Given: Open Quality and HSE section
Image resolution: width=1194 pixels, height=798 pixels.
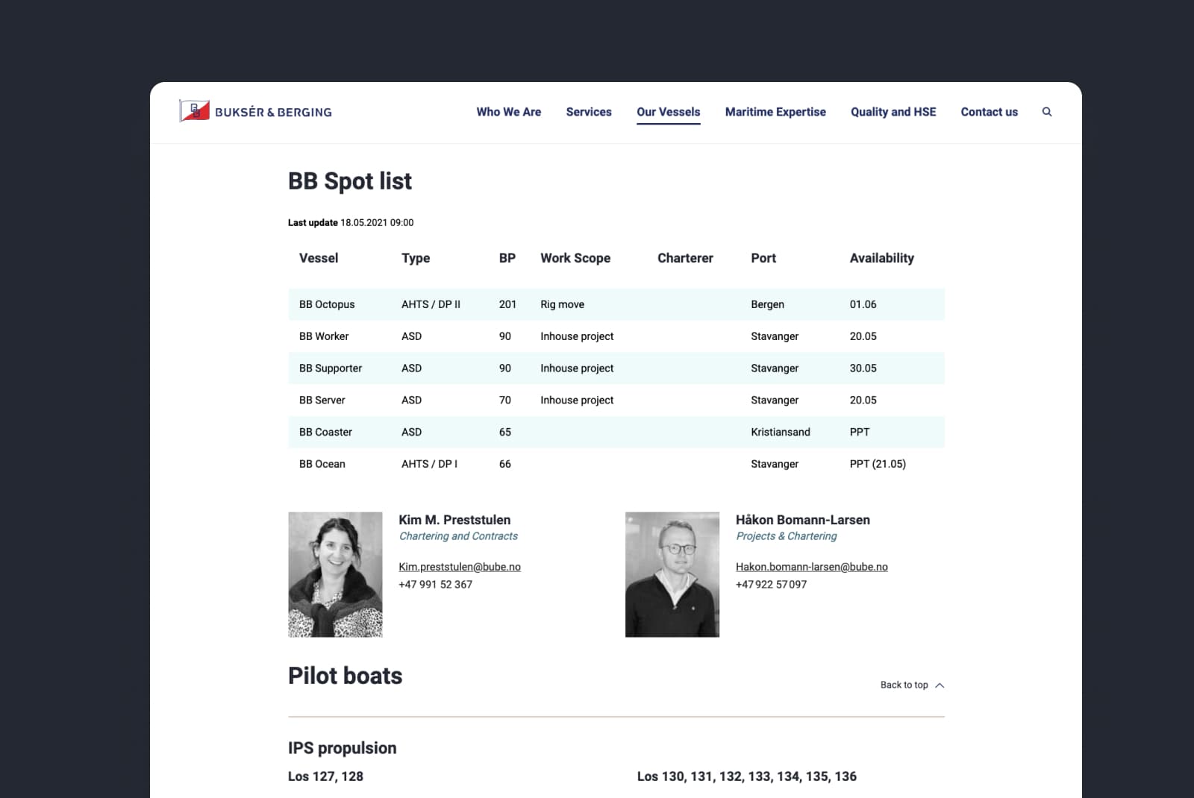Looking at the screenshot, I should pyautogui.click(x=893, y=112).
